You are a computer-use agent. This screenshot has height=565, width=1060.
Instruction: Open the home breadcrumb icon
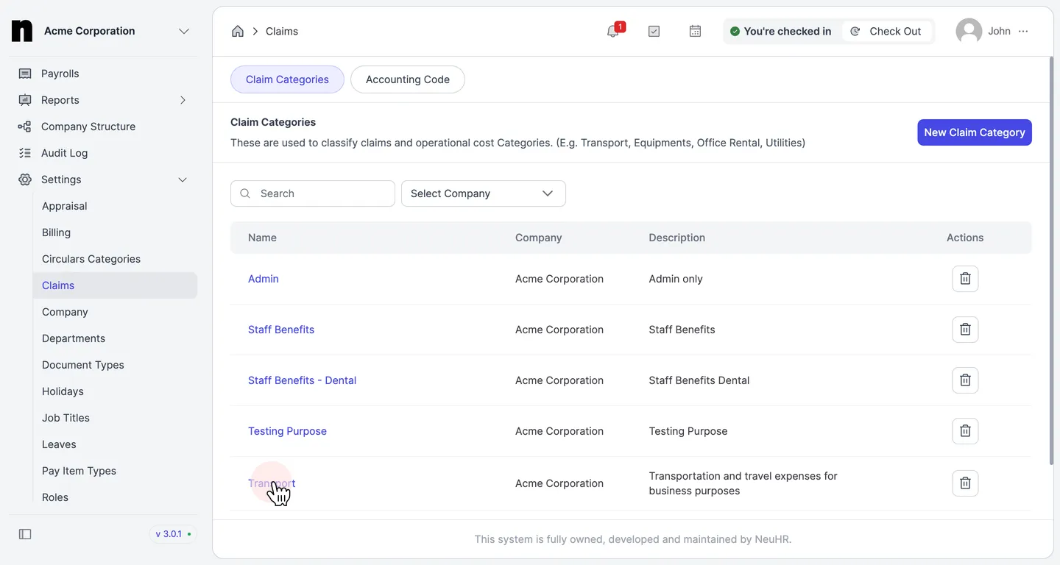click(238, 31)
